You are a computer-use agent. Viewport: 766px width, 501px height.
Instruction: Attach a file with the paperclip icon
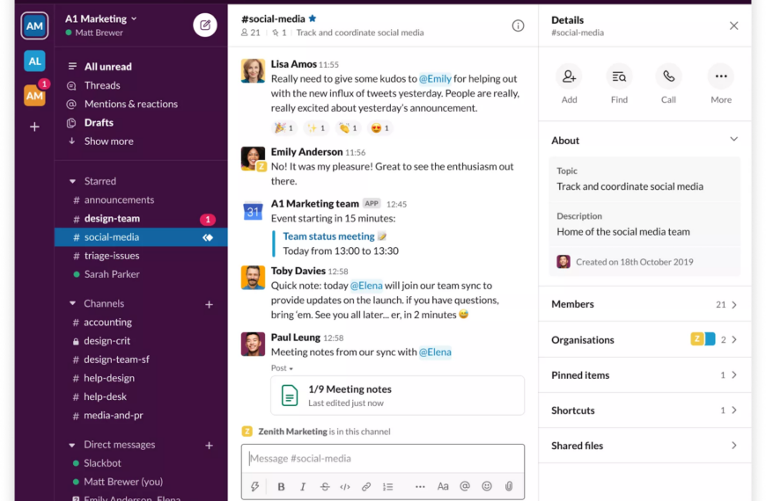tap(509, 486)
